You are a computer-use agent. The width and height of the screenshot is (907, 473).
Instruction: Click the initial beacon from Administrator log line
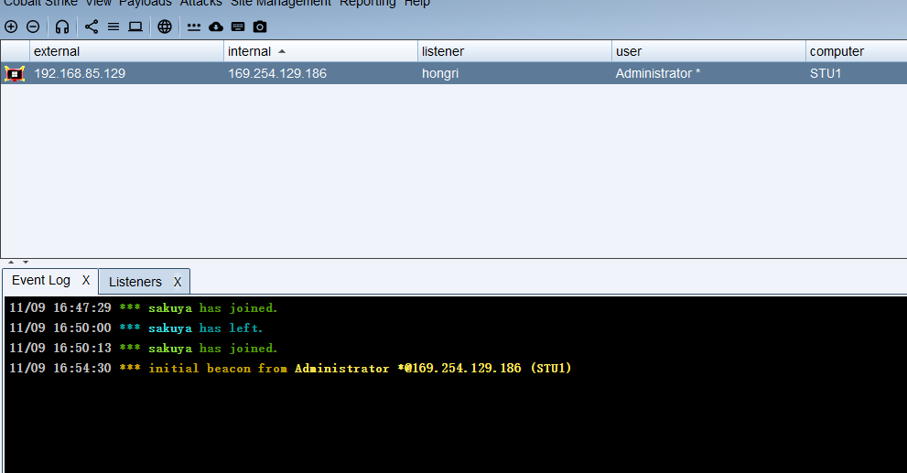[290, 369]
